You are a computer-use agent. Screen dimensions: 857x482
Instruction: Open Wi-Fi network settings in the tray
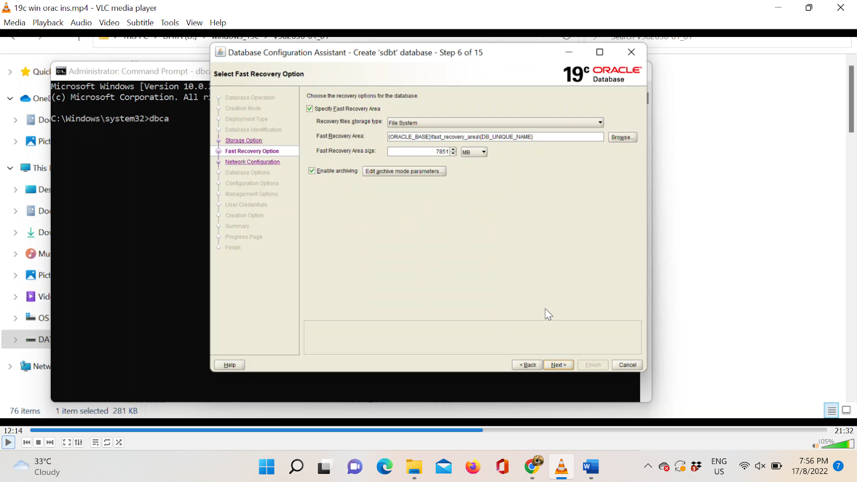pyautogui.click(x=744, y=466)
